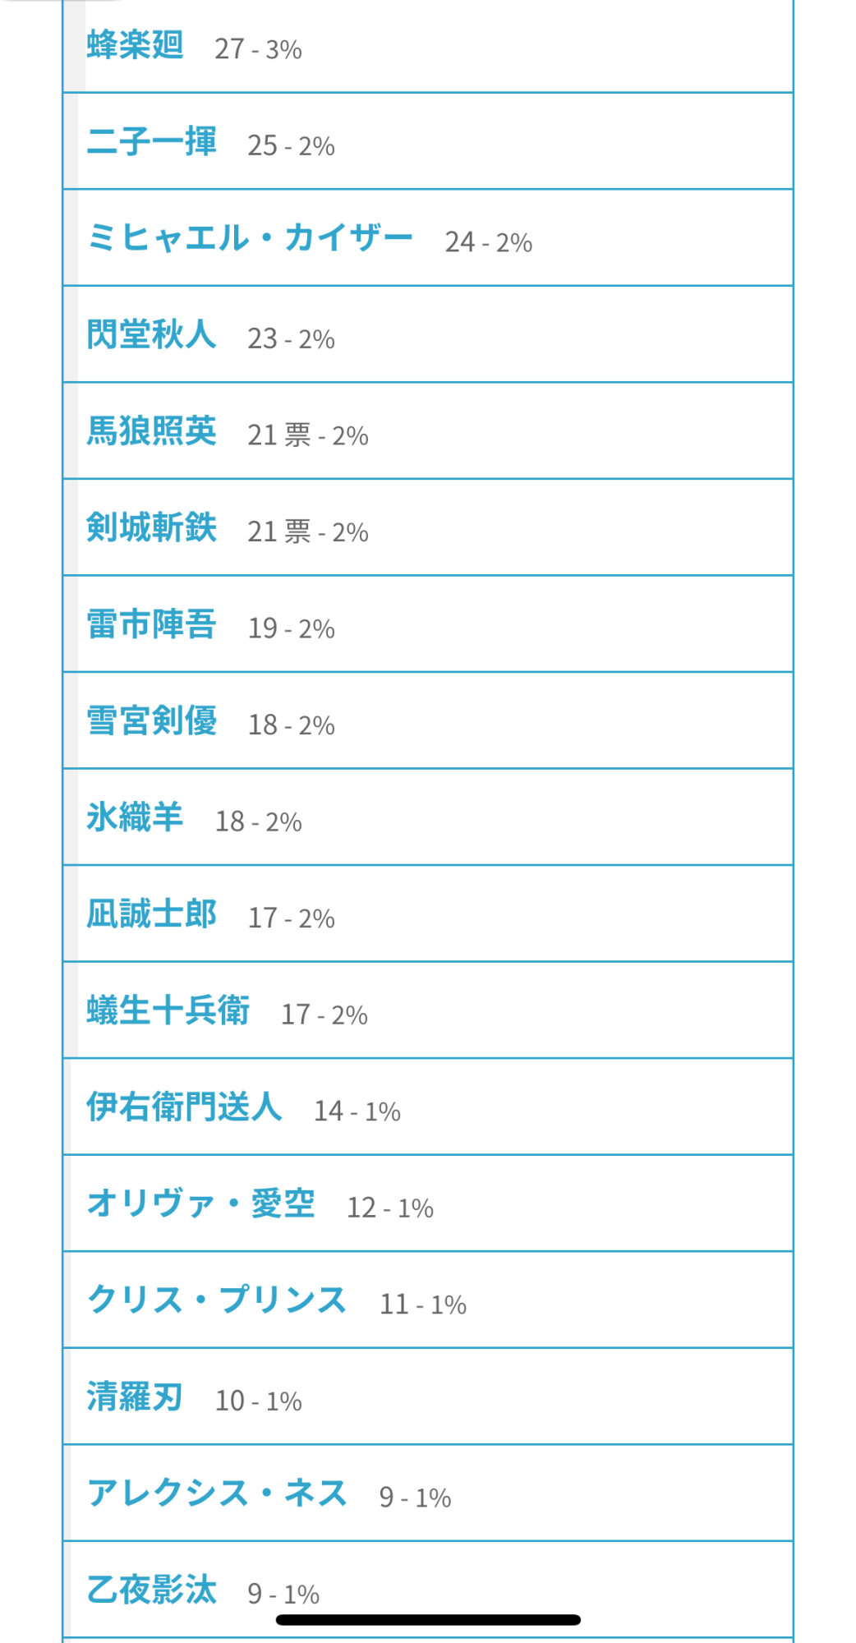Click the 27 - 3% vote count text

pos(258,49)
